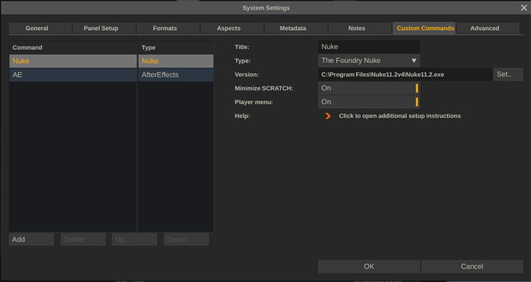Image resolution: width=531 pixels, height=282 pixels.
Task: Delete the selected command
Action: (x=83, y=239)
